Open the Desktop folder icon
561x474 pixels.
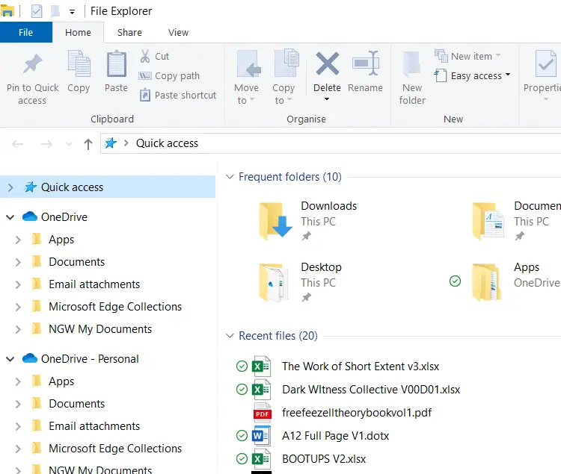[x=274, y=282]
